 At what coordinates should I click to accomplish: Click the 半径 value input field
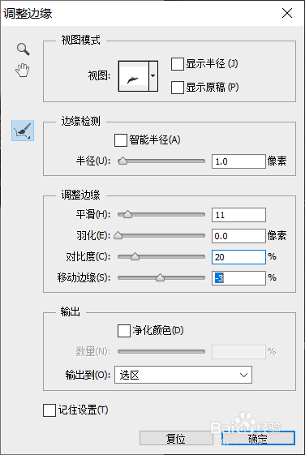(x=238, y=161)
